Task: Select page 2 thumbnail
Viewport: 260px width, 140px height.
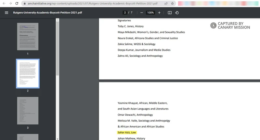Action: pyautogui.click(x=28, y=73)
